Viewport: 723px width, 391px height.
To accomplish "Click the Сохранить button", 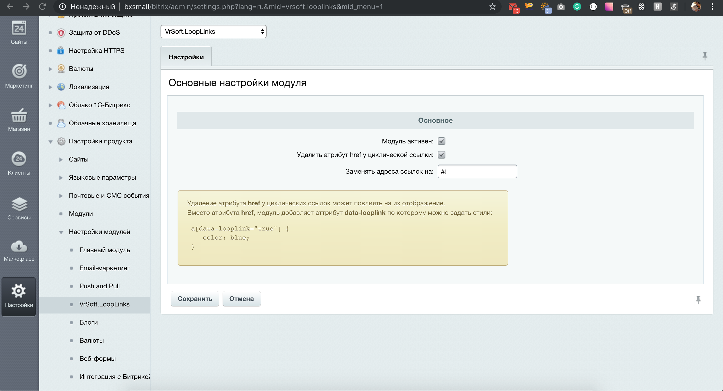I will pos(194,299).
